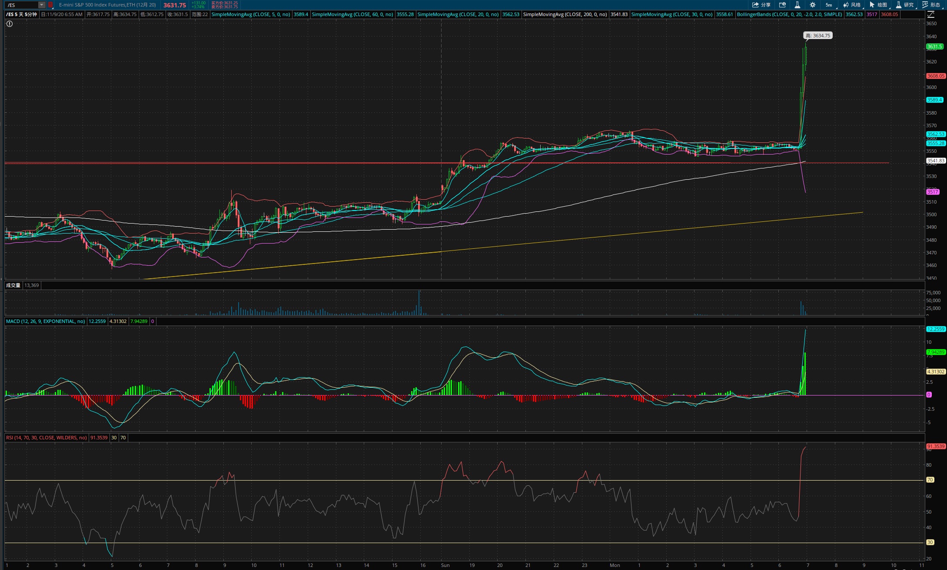Open the quick info card icon
The image size is (947, 570).
tap(782, 5)
